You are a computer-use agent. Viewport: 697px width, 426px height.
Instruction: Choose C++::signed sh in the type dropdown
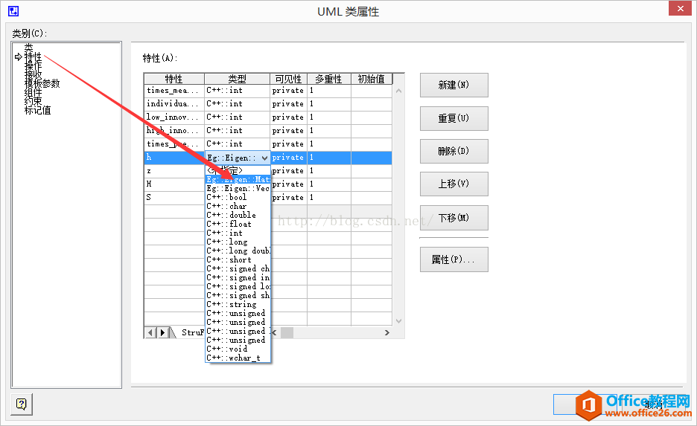pos(238,296)
